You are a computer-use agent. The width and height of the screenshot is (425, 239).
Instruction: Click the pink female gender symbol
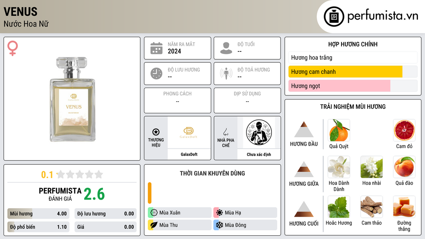[12, 48]
